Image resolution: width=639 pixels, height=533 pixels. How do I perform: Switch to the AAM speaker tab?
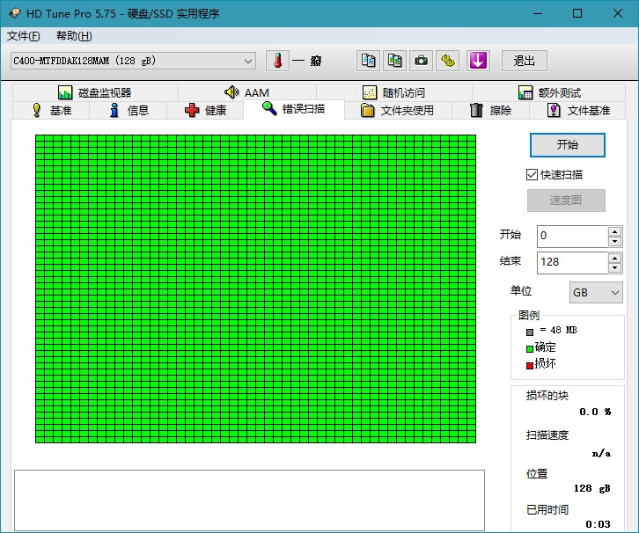click(x=246, y=93)
